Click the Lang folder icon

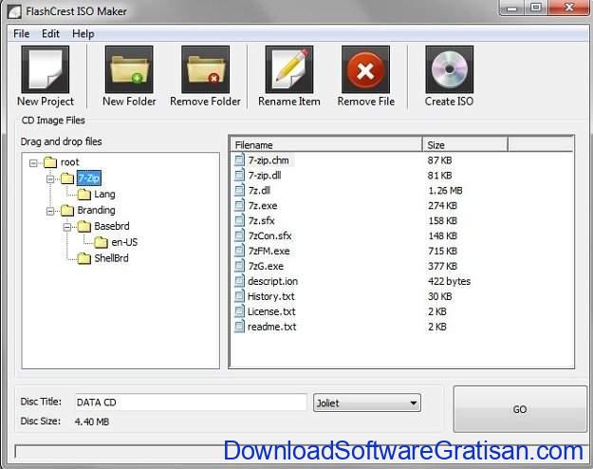pyautogui.click(x=83, y=195)
